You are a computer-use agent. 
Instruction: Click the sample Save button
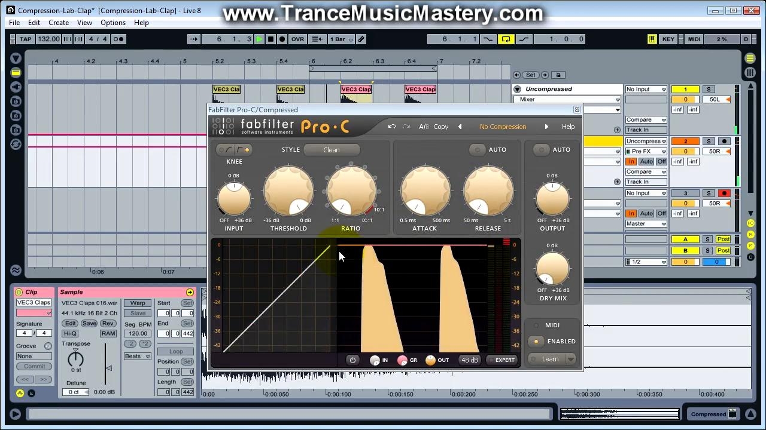coord(89,324)
